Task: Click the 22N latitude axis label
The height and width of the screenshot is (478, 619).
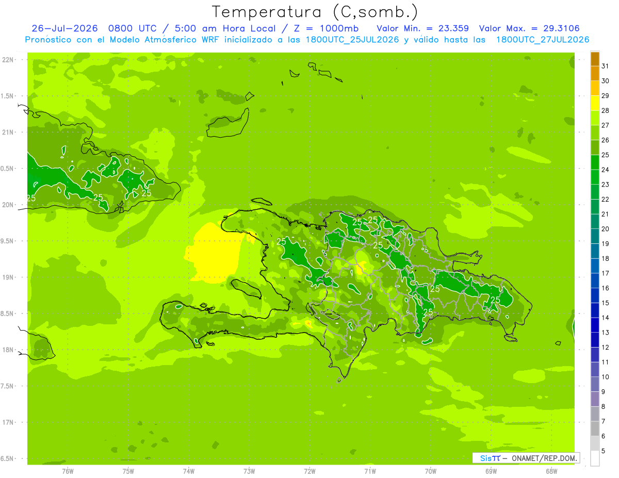Action: coord(8,60)
